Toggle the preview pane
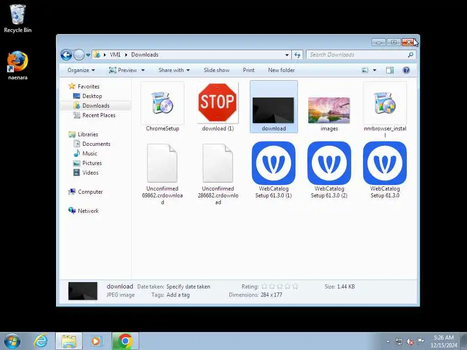Viewport: 467px width, 350px height. [x=390, y=70]
